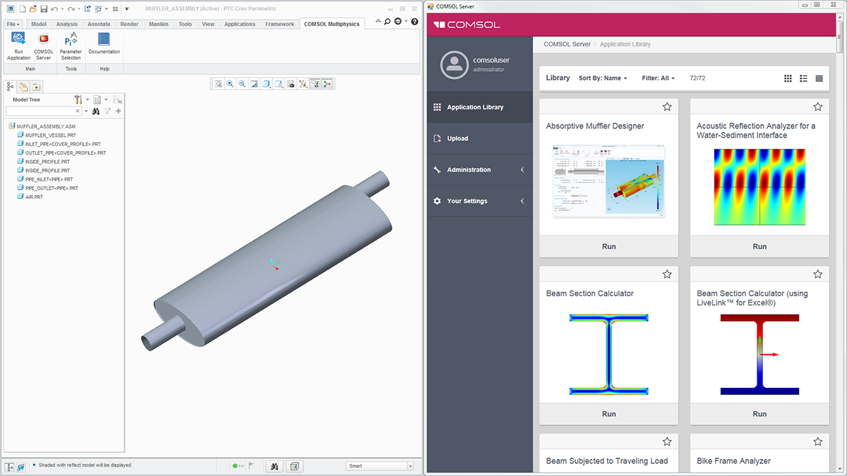Switch library to grid view

788,78
